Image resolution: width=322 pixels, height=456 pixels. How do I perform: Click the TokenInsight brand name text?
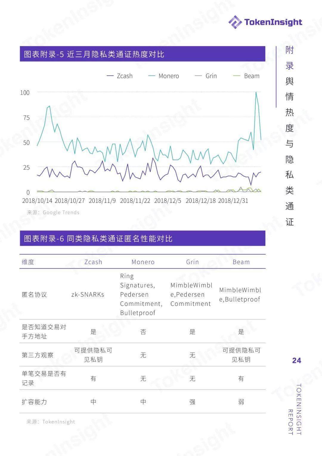pos(273,22)
